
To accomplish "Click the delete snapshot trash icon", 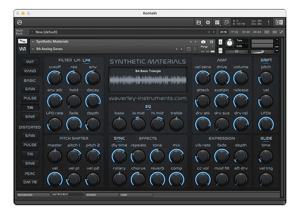I will (x=195, y=49).
